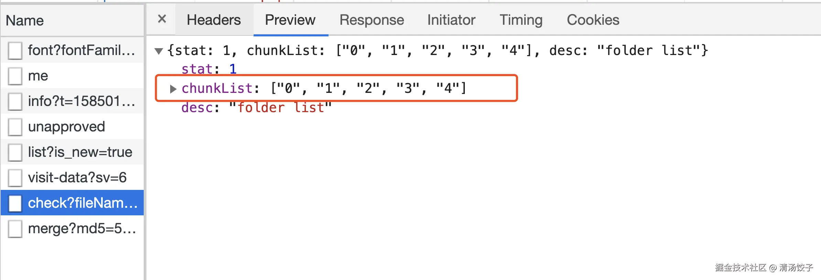The image size is (821, 280).
Task: Click icon next to unapproved request
Action: (15, 127)
